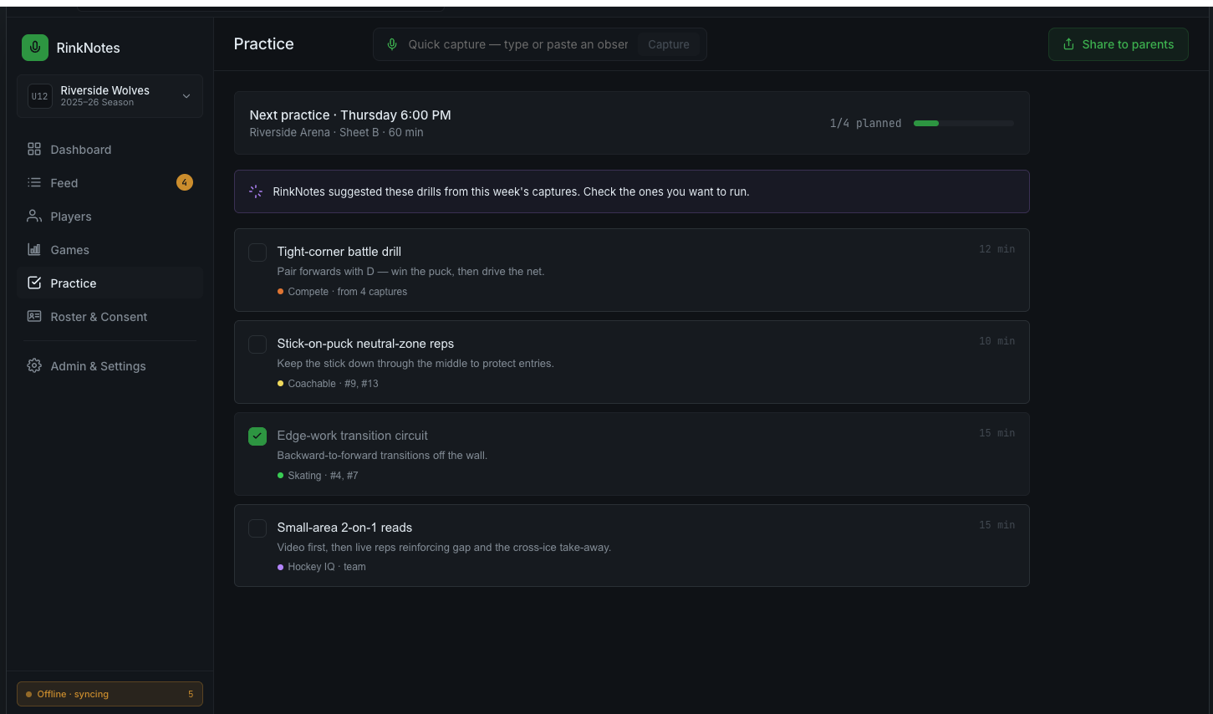Click the Capture button

pos(669,44)
